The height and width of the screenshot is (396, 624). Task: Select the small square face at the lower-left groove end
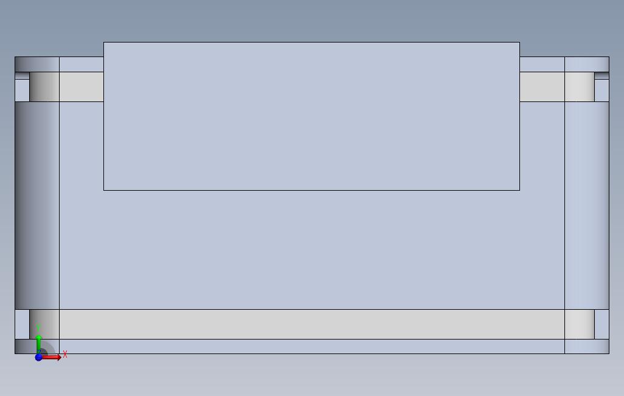pyautogui.click(x=23, y=324)
